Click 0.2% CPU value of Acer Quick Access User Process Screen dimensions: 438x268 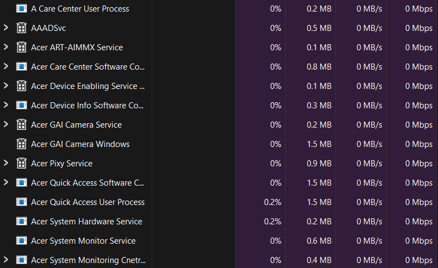pyautogui.click(x=272, y=202)
